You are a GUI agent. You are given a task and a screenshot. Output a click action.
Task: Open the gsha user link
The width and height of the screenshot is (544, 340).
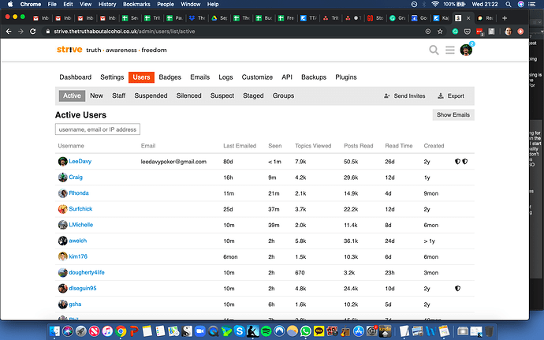[x=75, y=304]
